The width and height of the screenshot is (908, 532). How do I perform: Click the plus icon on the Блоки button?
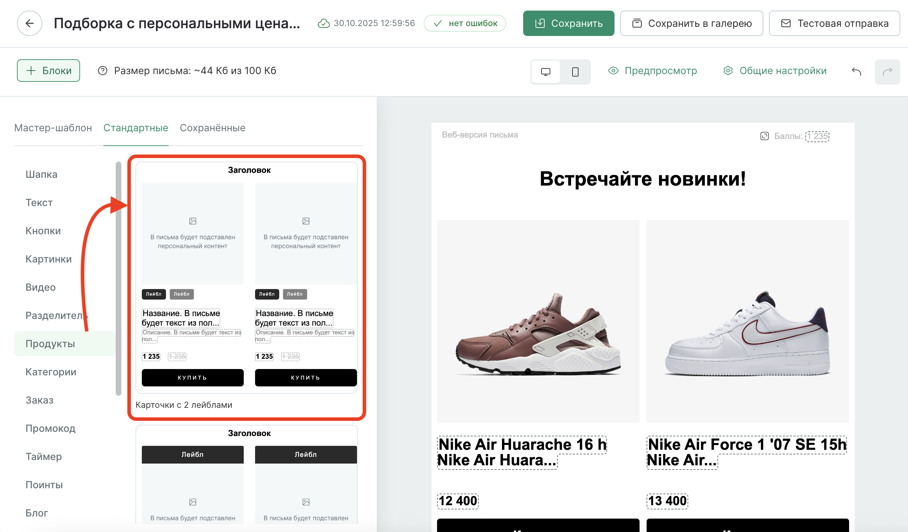(32, 70)
